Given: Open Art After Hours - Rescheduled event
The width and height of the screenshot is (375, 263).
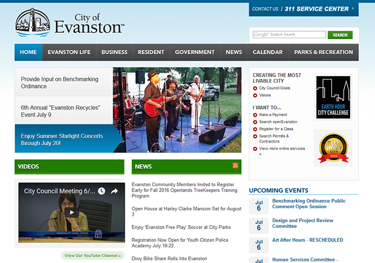Looking at the screenshot, I should click(307, 240).
